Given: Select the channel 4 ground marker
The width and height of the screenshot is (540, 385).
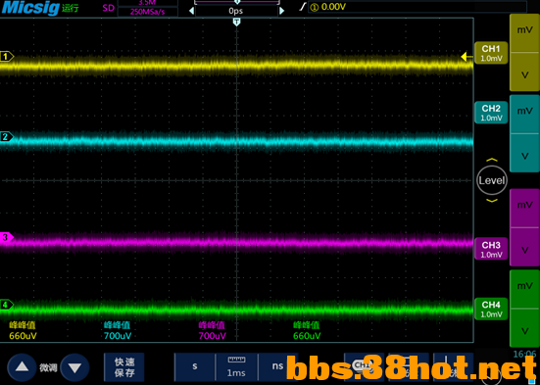Looking at the screenshot, I should click(7, 305).
